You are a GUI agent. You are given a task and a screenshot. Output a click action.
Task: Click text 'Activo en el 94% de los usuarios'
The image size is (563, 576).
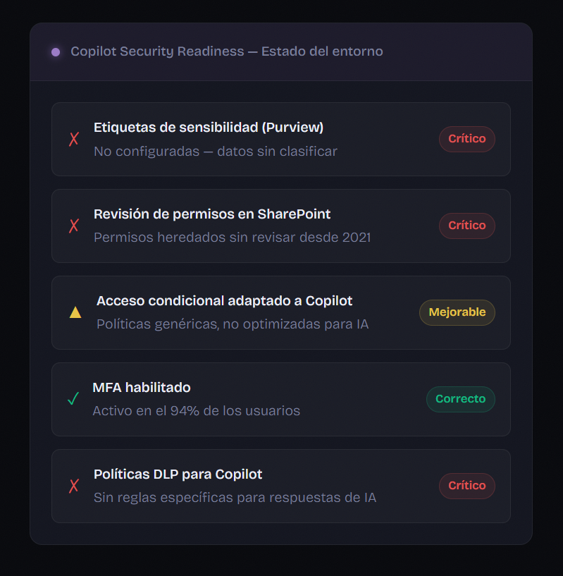(x=197, y=411)
